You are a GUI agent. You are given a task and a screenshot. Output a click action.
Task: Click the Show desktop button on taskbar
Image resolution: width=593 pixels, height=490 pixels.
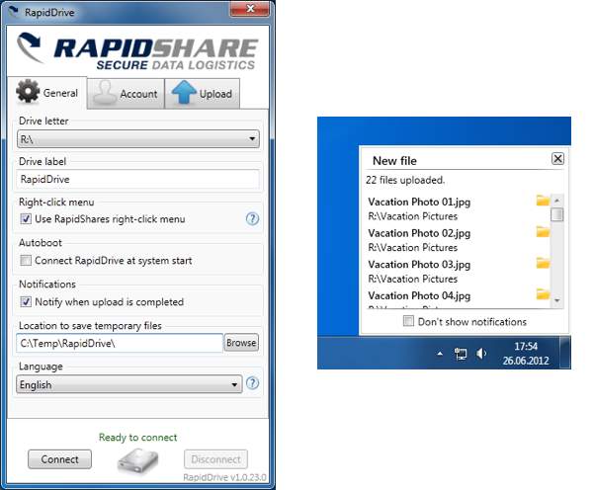(565, 353)
